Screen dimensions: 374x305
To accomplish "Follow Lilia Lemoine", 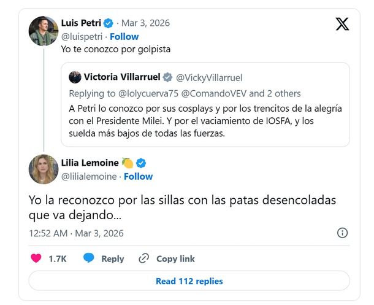I will (138, 177).
